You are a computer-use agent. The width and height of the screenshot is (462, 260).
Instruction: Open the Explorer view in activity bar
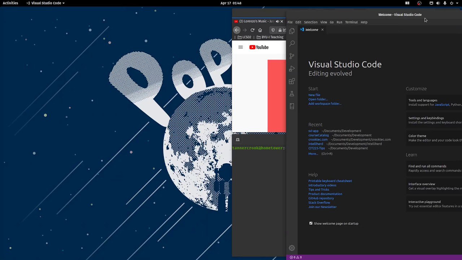point(292,31)
